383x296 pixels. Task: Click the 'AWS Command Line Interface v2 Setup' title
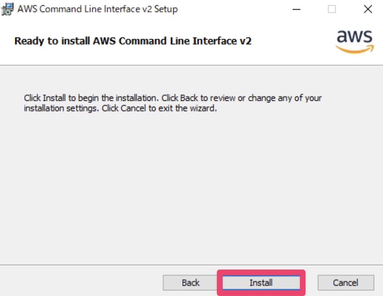97,9
